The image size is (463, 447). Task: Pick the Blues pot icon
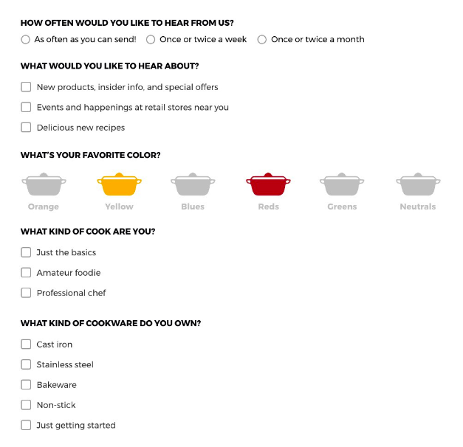(193, 184)
